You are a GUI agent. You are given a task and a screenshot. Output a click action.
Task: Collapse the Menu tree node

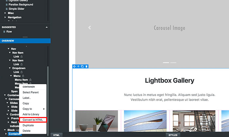(11, 76)
